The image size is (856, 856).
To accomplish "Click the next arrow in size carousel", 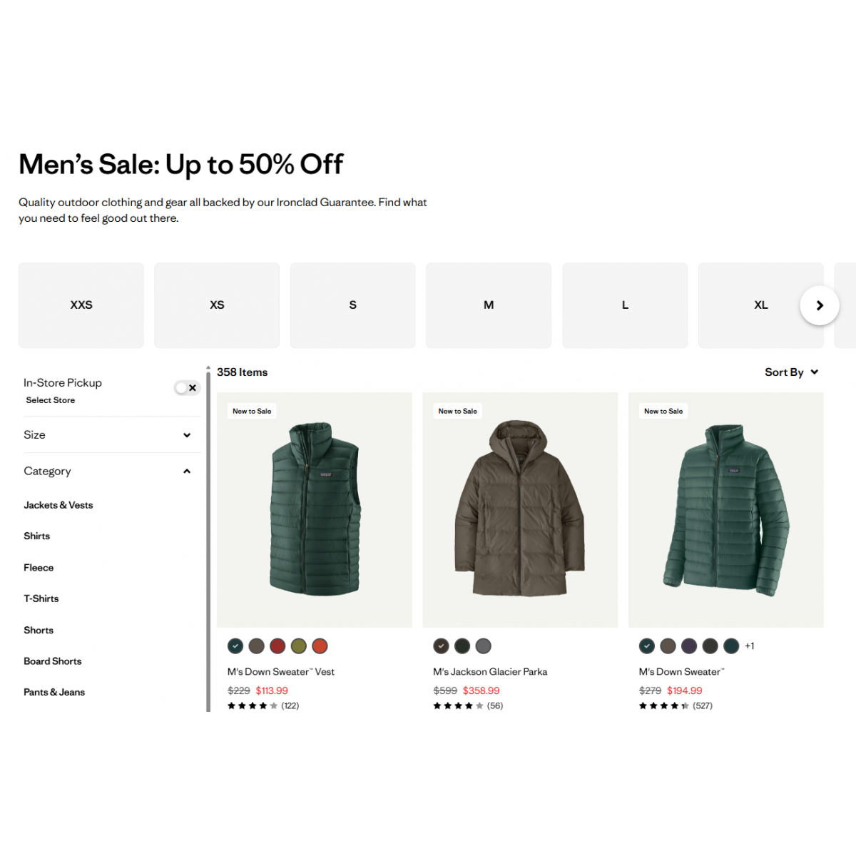I will [x=819, y=305].
